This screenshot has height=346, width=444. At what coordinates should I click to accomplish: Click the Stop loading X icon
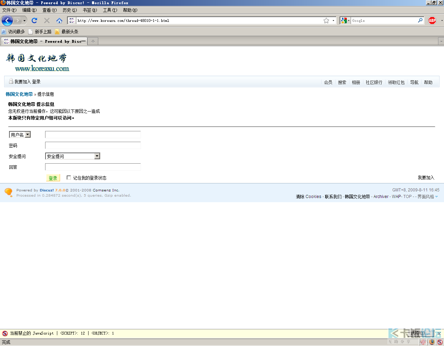coord(47,20)
